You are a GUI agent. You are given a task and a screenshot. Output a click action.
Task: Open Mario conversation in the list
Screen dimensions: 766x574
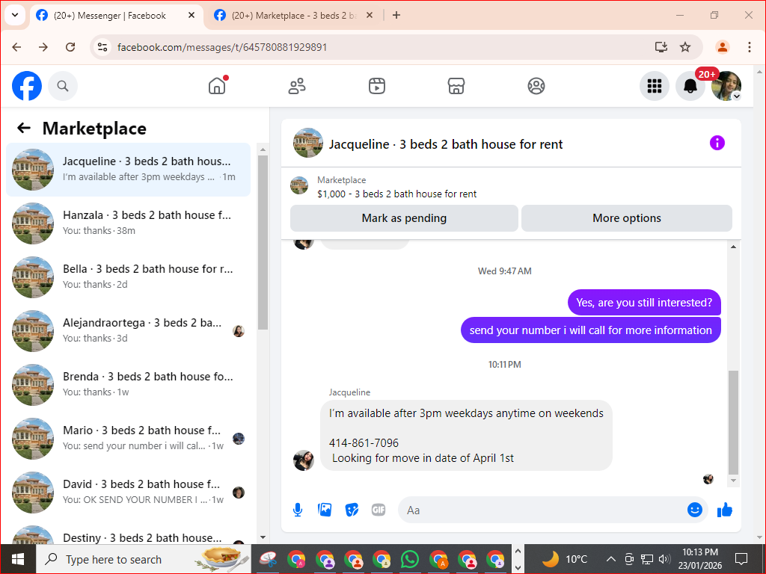[129, 438]
